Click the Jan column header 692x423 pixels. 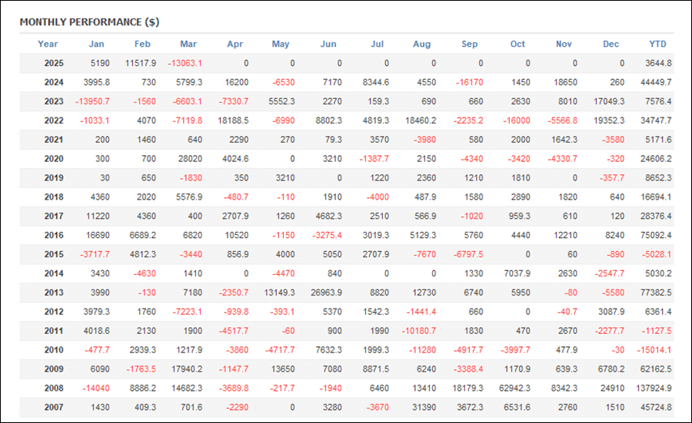97,44
